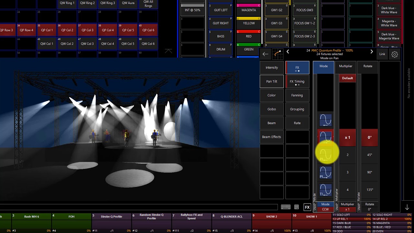Open the gear settings icon
Screen dimensions: 414x233
pos(395,54)
